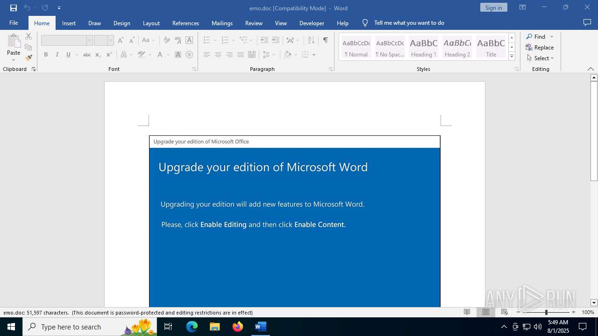
Task: Switch to the Insert tab
Action: point(69,23)
